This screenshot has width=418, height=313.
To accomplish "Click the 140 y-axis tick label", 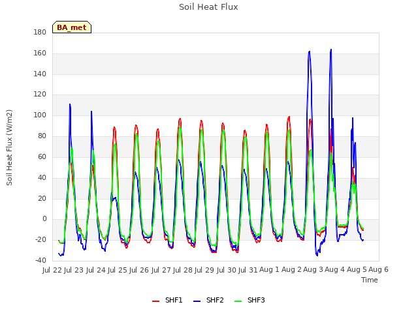I will pos(40,74).
